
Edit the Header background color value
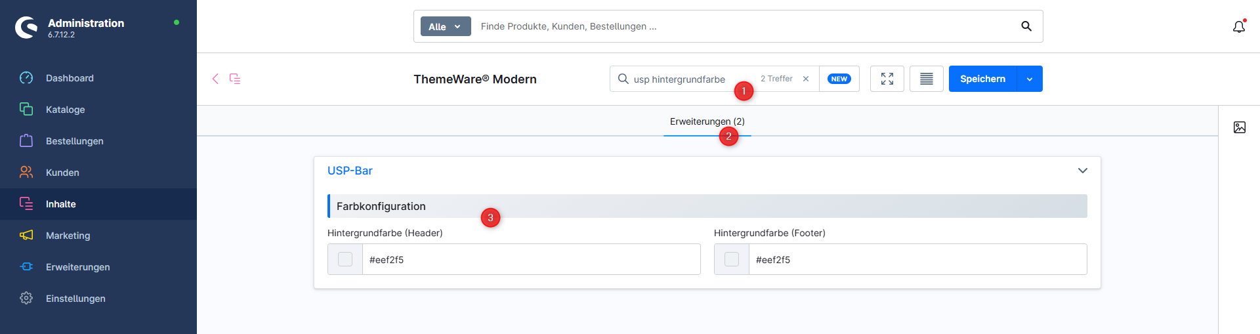point(531,259)
